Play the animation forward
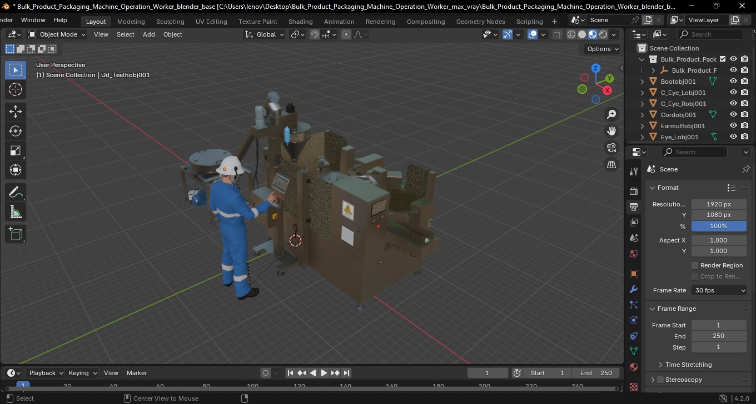The image size is (756, 404). [324, 373]
